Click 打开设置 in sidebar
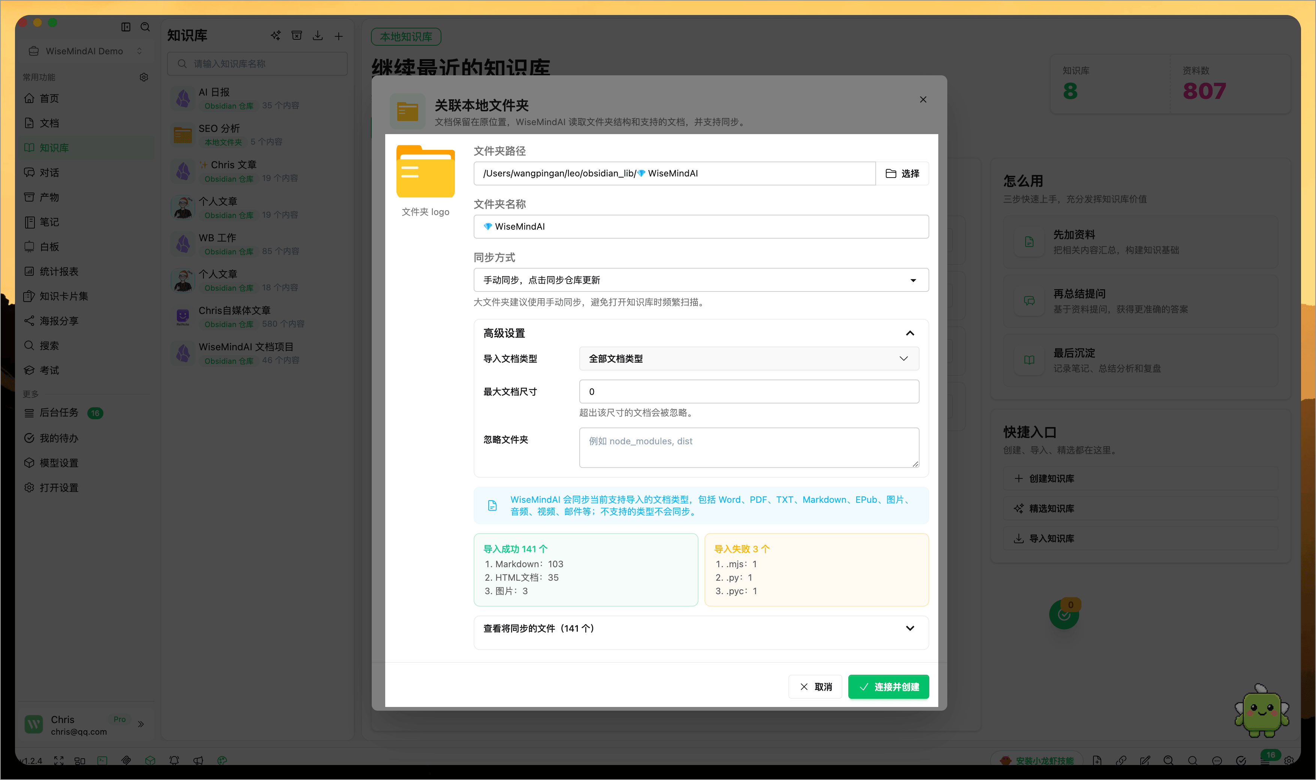 click(x=86, y=487)
